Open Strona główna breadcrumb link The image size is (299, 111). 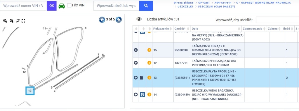point(183,3)
